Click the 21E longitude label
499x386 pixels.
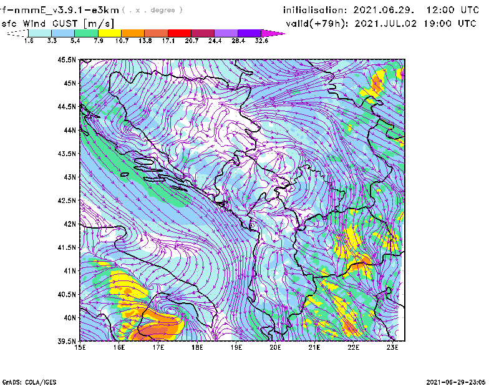point(314,347)
